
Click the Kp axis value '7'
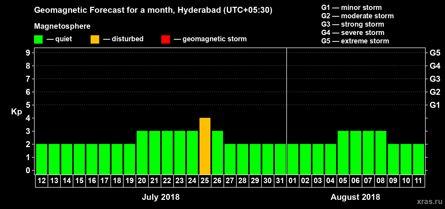tap(28, 79)
